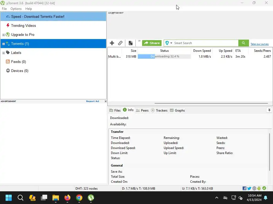Show hidden system tray icons chevron
The width and height of the screenshot is (273, 204).
point(217,198)
